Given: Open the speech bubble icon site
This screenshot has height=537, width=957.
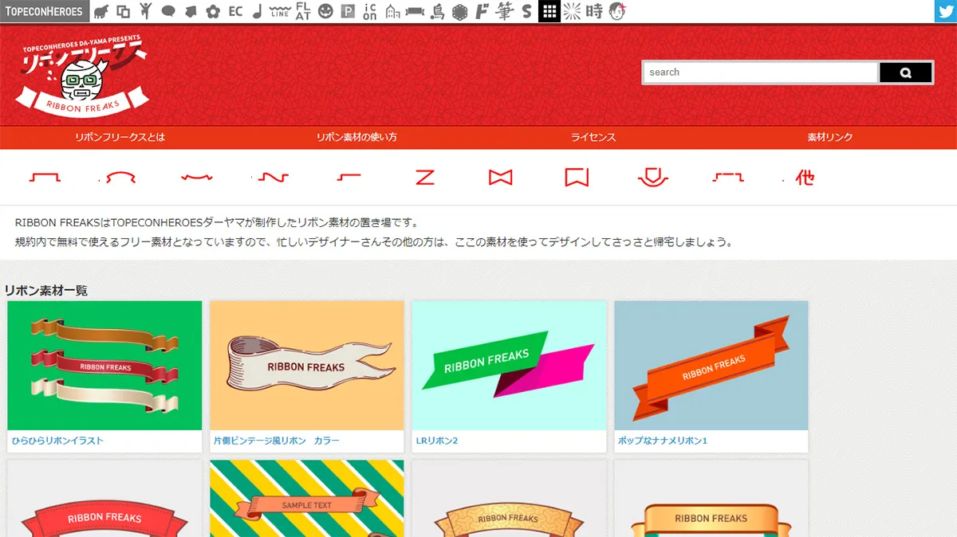Looking at the screenshot, I should (168, 11).
